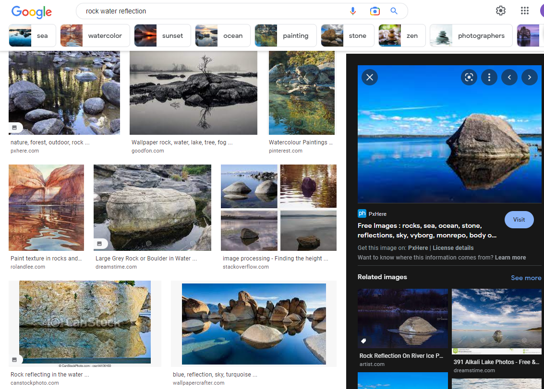Select the 'watercolor' filter chip
The width and height of the screenshot is (544, 389).
click(95, 36)
